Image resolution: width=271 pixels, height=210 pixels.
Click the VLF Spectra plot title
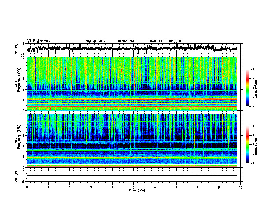pos(39,41)
